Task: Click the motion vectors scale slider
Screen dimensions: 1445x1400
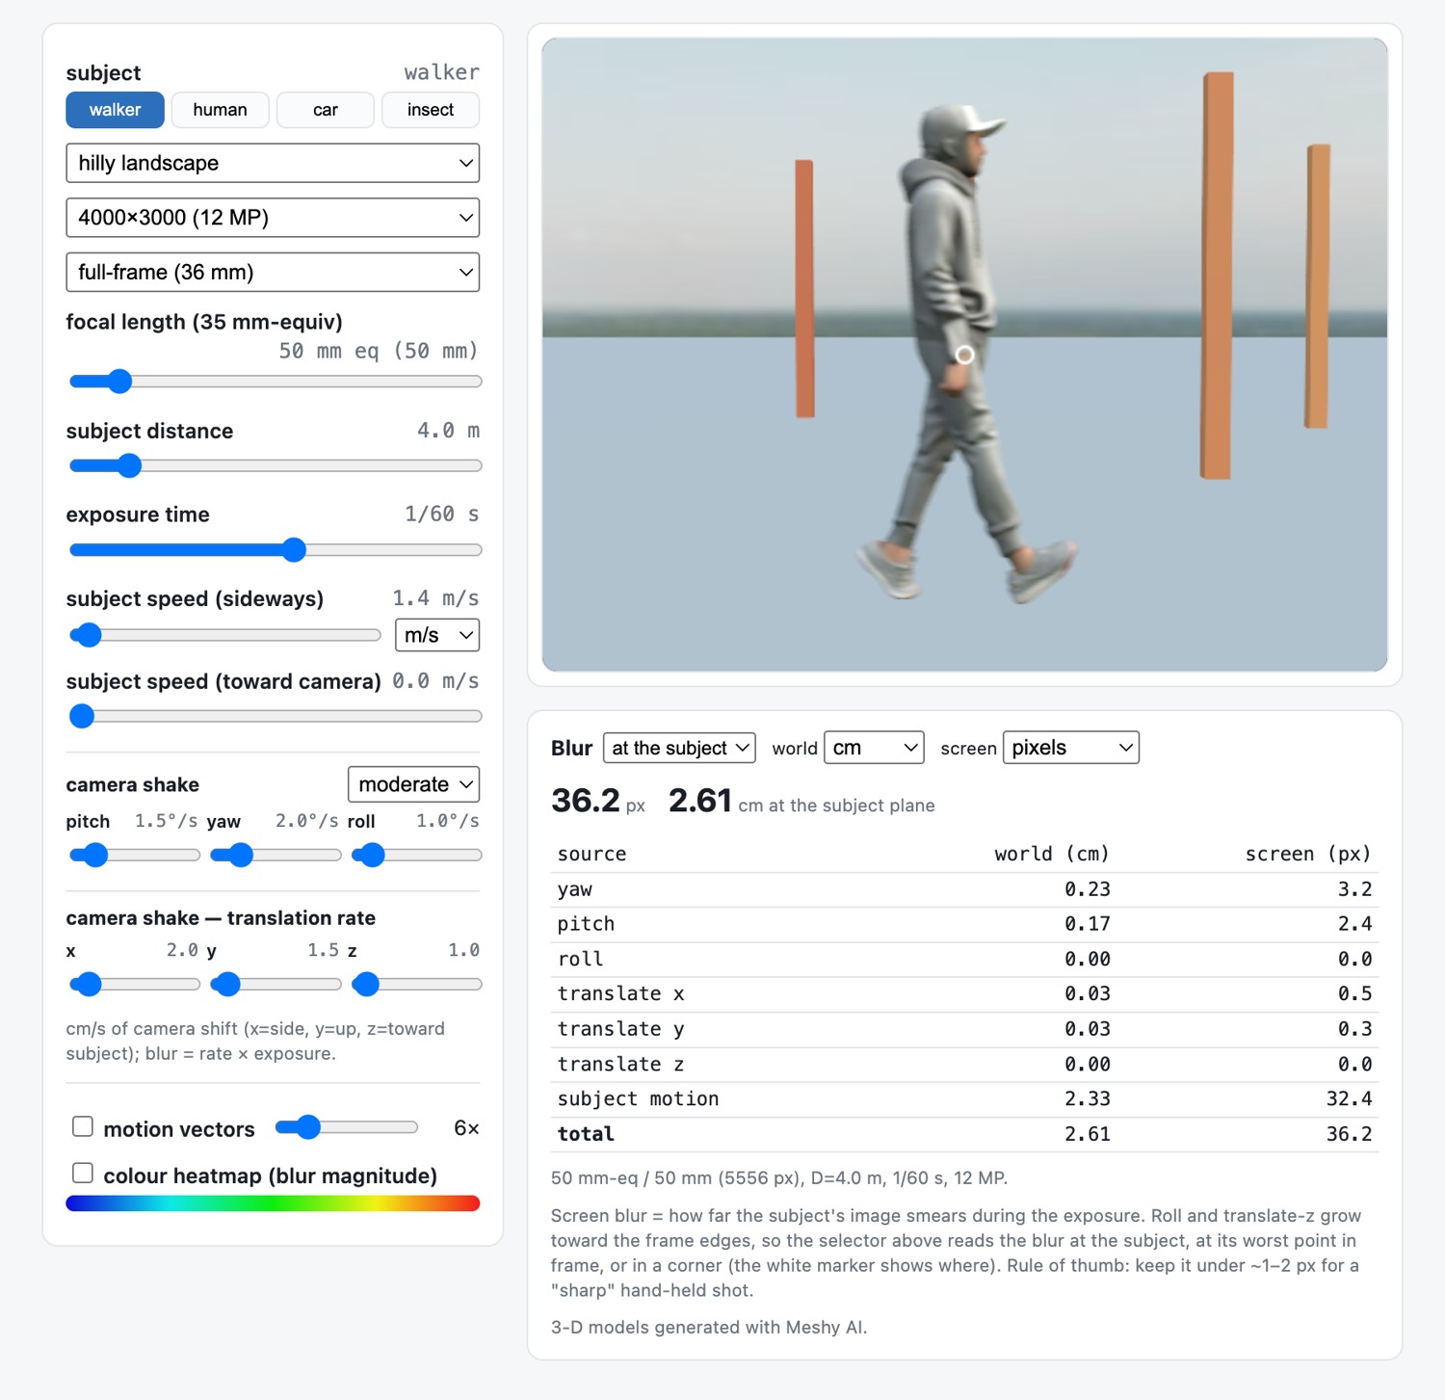Action: click(x=347, y=1127)
